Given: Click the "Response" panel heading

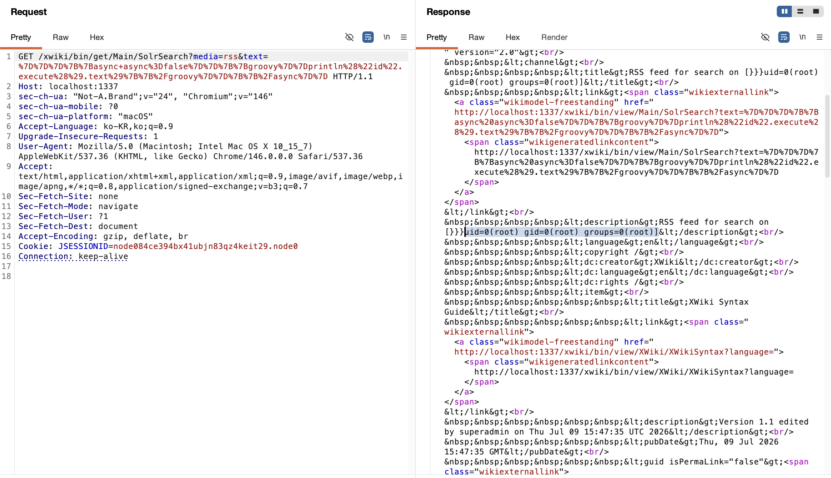Looking at the screenshot, I should point(448,12).
